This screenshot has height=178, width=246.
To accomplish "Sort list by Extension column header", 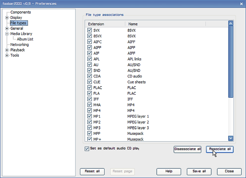I will [x=105, y=24].
